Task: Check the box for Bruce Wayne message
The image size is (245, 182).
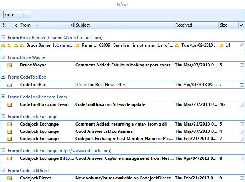Action: click(x=241, y=65)
